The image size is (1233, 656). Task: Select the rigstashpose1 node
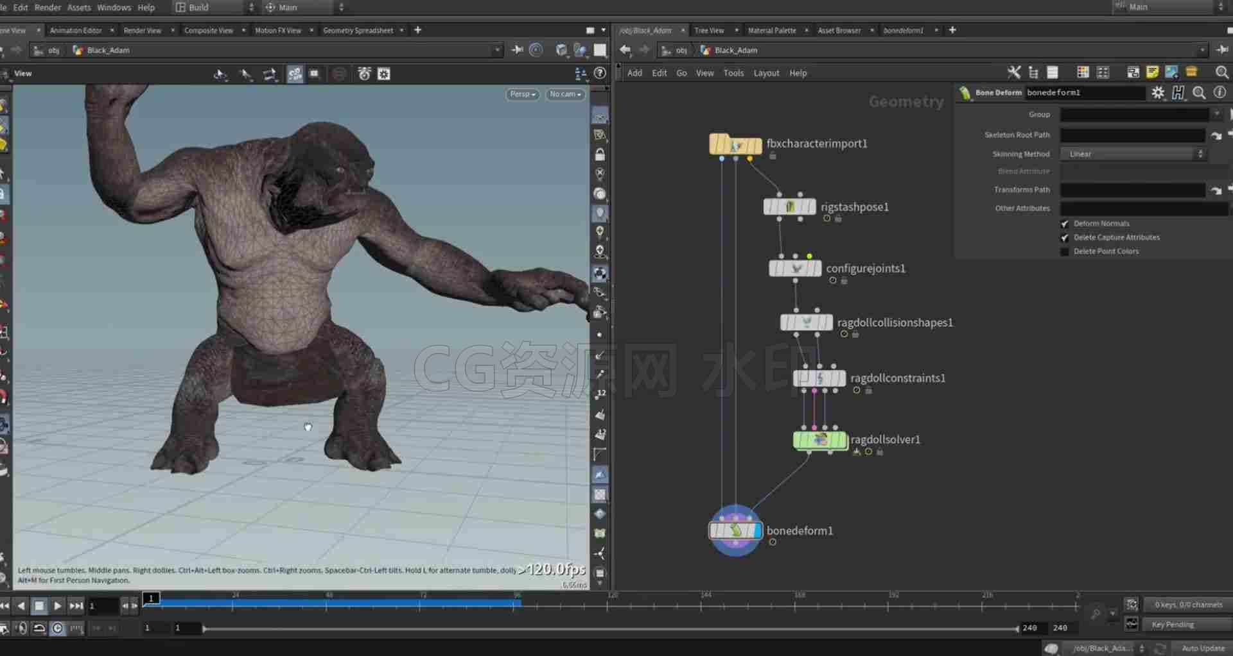[789, 206]
